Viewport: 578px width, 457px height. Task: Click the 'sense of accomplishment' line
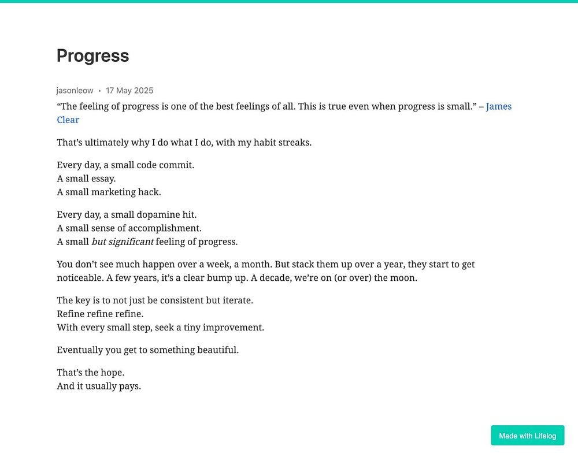[129, 229]
